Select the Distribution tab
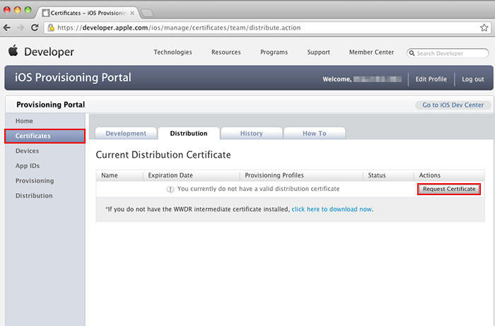The height and width of the screenshot is (326, 495). (189, 133)
